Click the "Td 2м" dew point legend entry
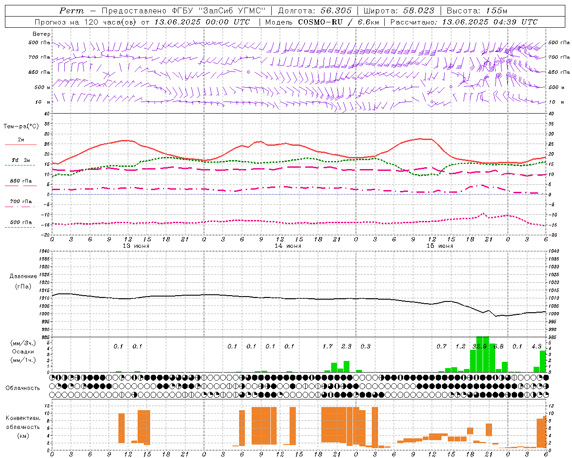 (21, 160)
